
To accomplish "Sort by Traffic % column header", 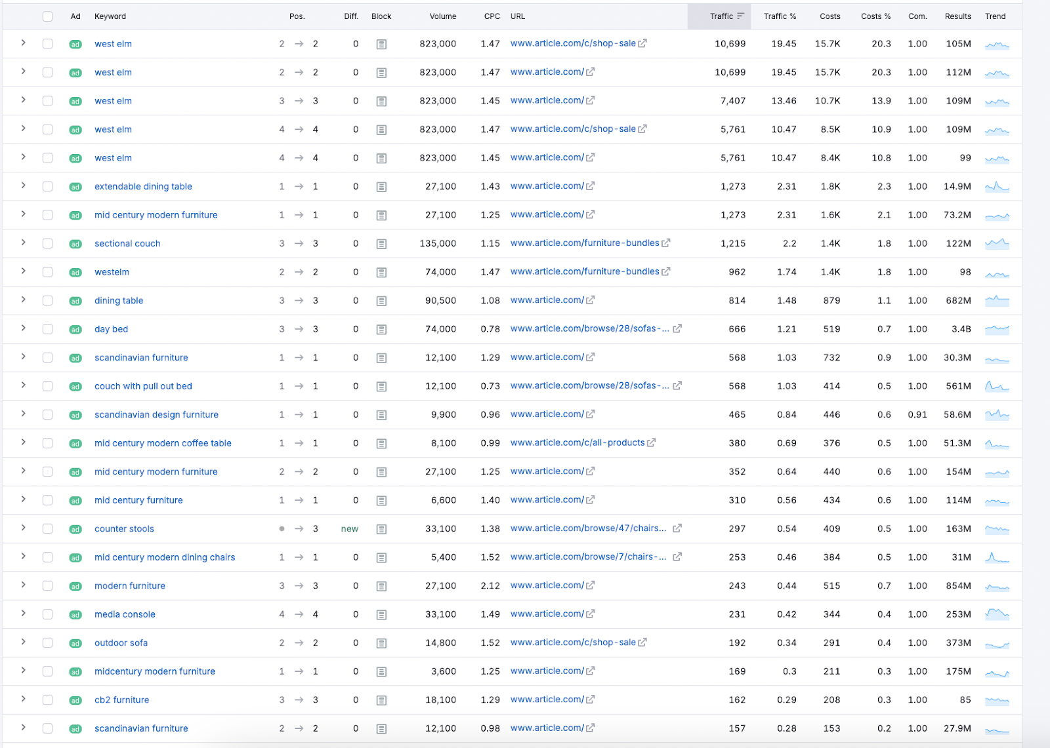I will point(780,16).
